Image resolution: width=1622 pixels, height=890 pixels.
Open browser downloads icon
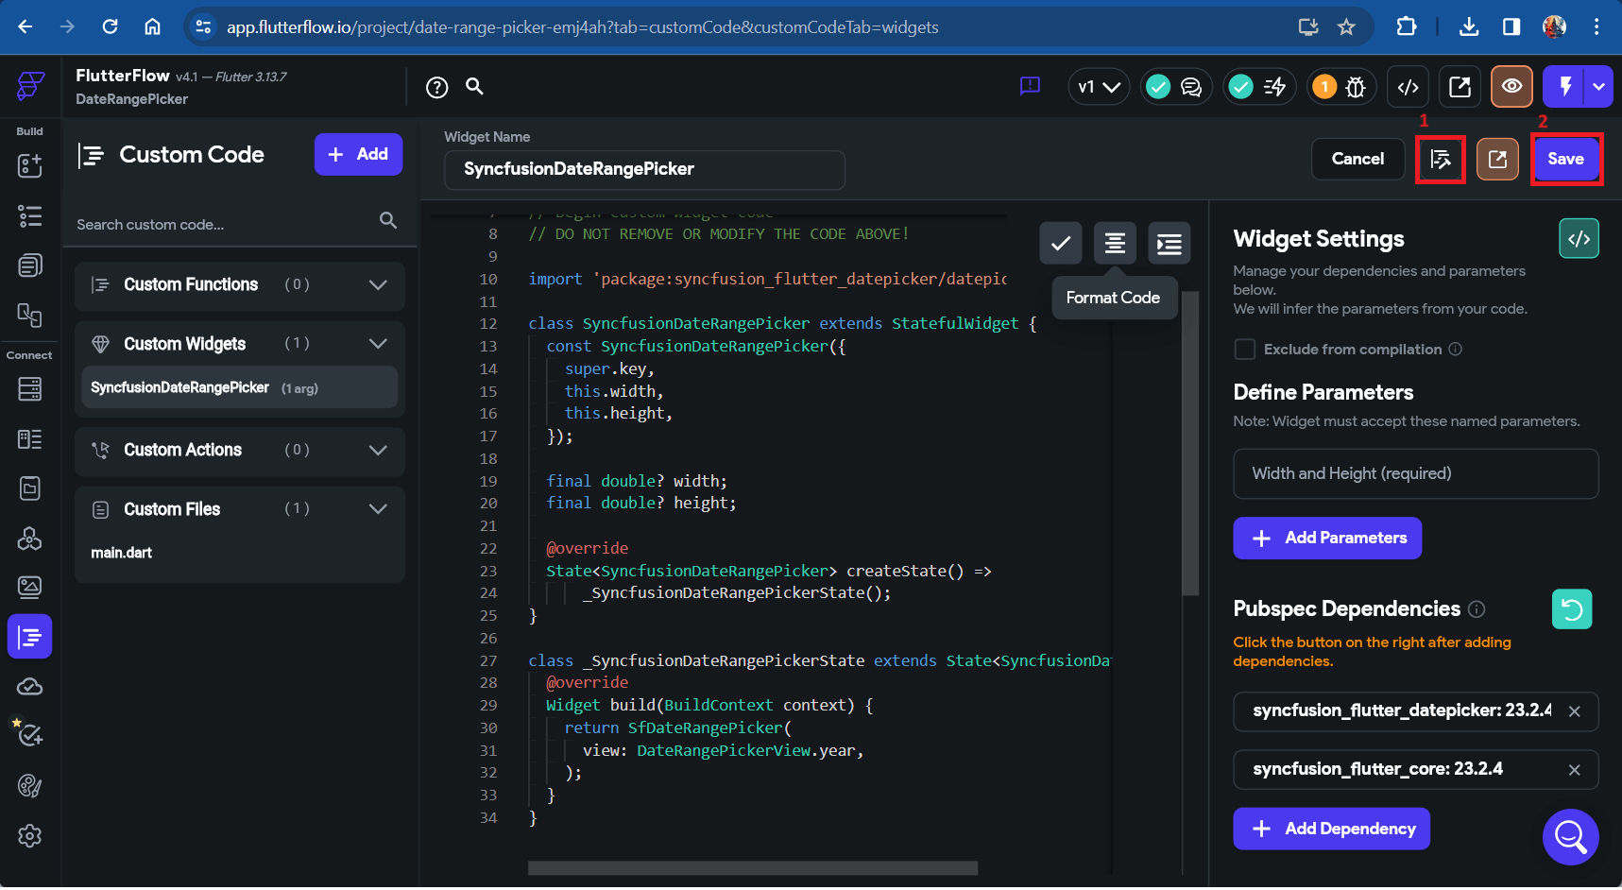[x=1469, y=26]
